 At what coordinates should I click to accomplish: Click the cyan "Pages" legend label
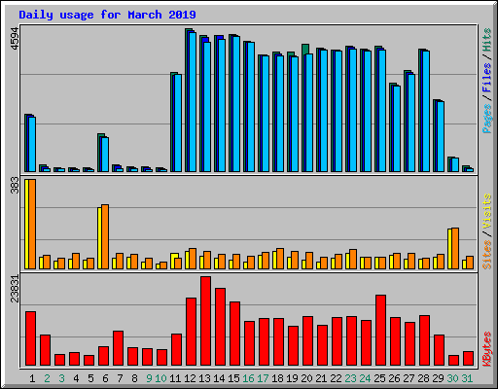pyautogui.click(x=486, y=119)
